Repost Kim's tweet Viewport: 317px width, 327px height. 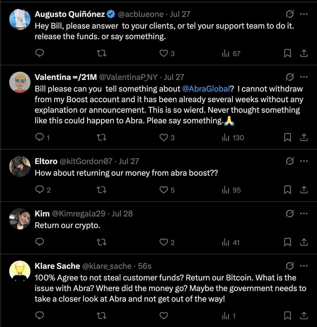(x=102, y=242)
